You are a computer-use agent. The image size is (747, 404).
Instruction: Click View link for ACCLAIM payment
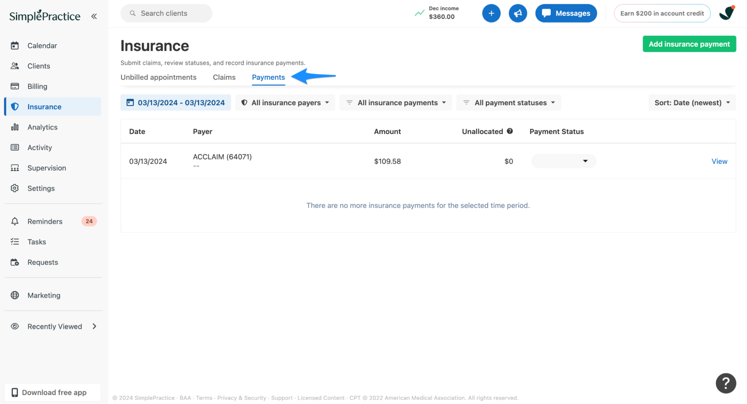tap(719, 161)
